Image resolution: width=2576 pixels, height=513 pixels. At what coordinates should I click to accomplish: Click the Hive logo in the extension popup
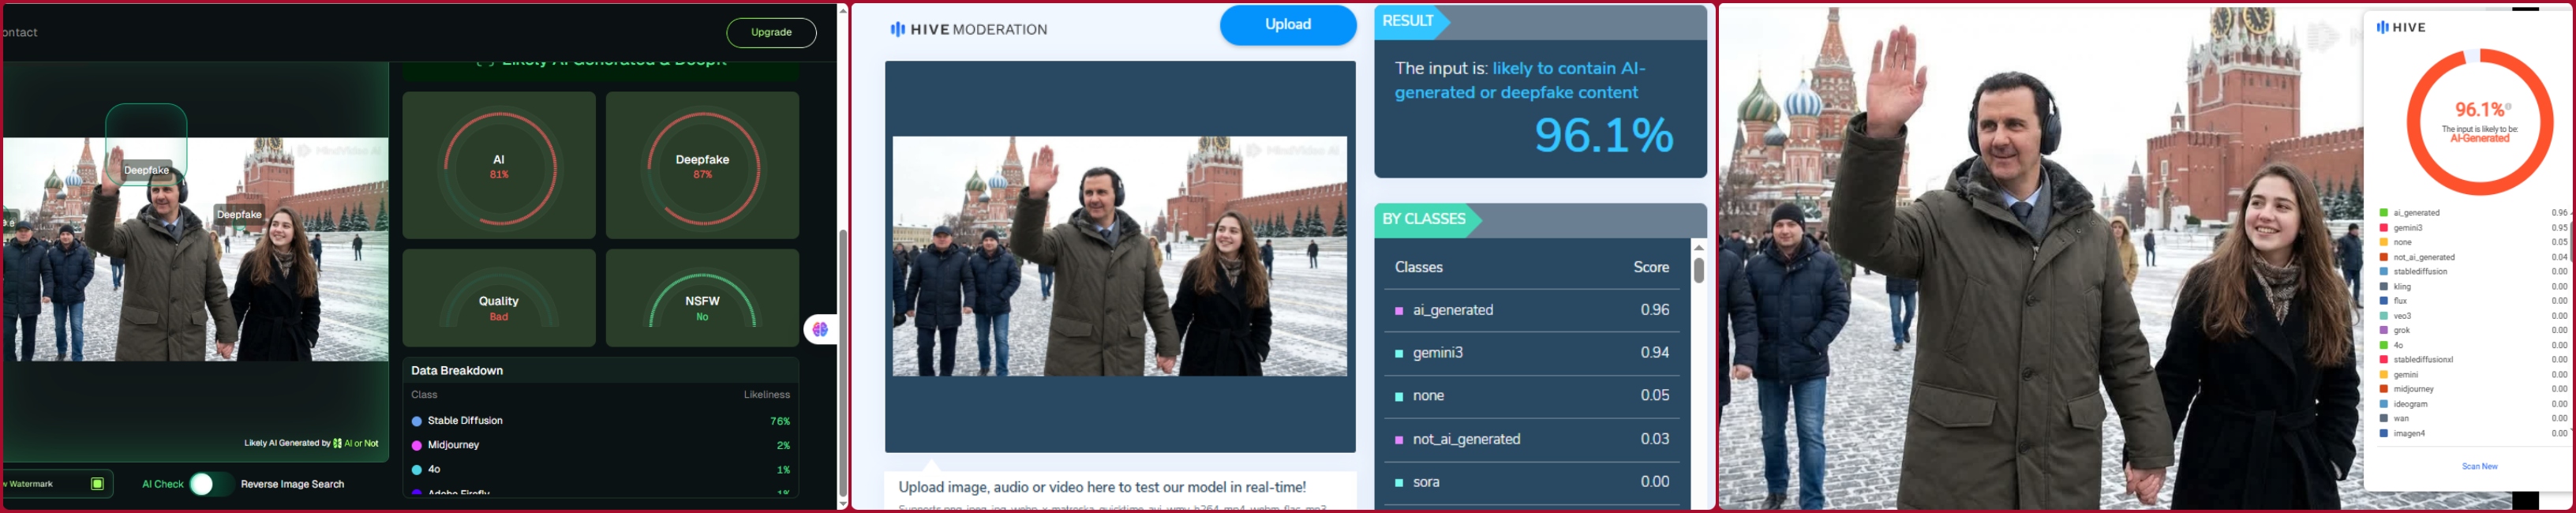point(2401,27)
